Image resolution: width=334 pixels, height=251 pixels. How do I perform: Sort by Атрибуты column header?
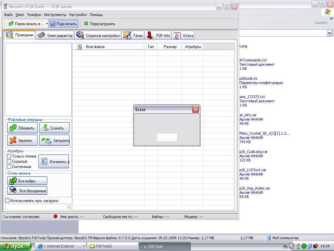coord(193,46)
